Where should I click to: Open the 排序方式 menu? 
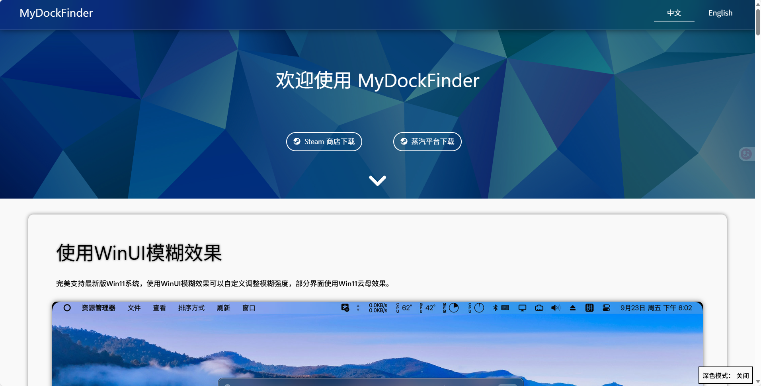(191, 308)
